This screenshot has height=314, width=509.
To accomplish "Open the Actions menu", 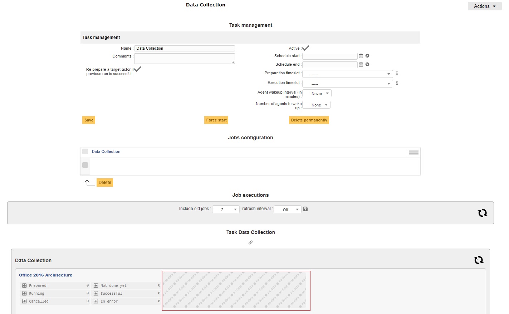I will 484,6.
